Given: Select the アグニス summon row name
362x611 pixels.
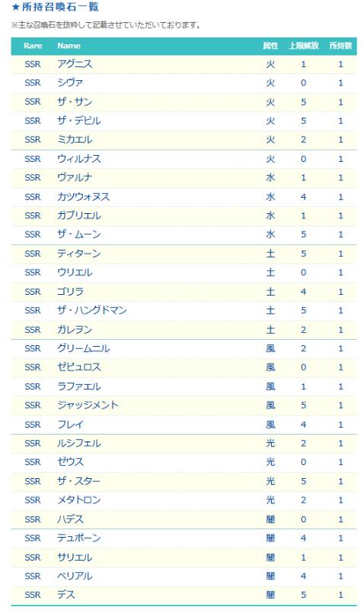Looking at the screenshot, I should (x=75, y=64).
